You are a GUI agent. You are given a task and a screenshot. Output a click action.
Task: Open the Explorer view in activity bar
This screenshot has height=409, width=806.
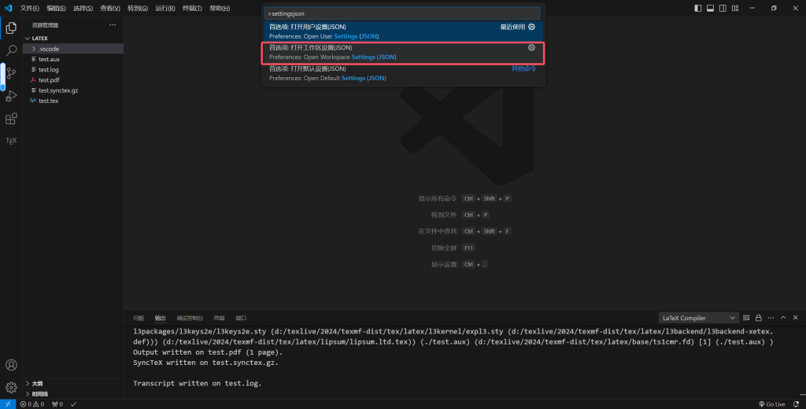point(11,28)
